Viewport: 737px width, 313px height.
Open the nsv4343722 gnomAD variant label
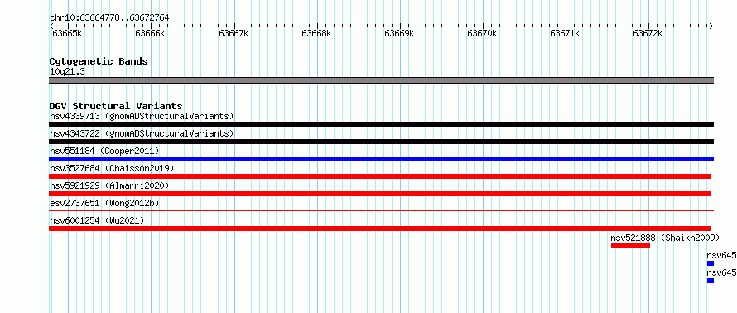pyautogui.click(x=142, y=133)
